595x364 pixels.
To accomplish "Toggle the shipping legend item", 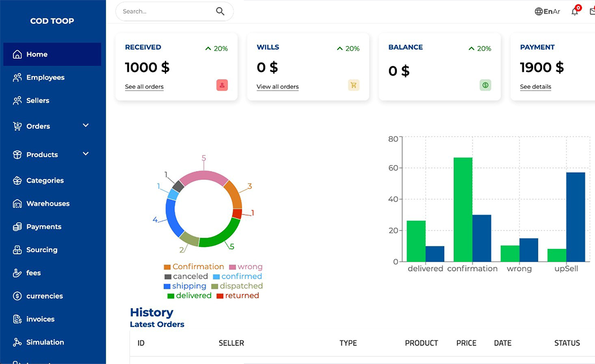I will [x=184, y=286].
